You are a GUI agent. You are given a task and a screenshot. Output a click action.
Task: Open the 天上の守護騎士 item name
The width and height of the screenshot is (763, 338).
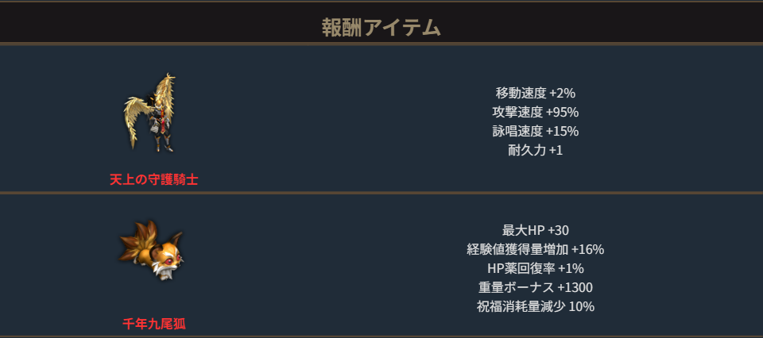pos(153,179)
